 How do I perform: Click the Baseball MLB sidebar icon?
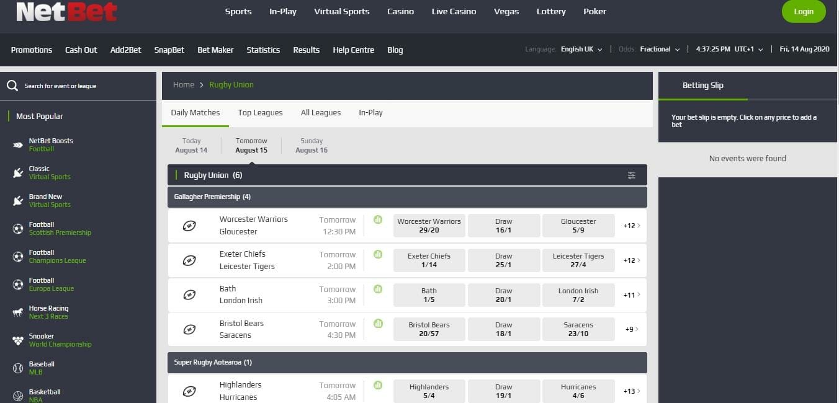[18, 368]
